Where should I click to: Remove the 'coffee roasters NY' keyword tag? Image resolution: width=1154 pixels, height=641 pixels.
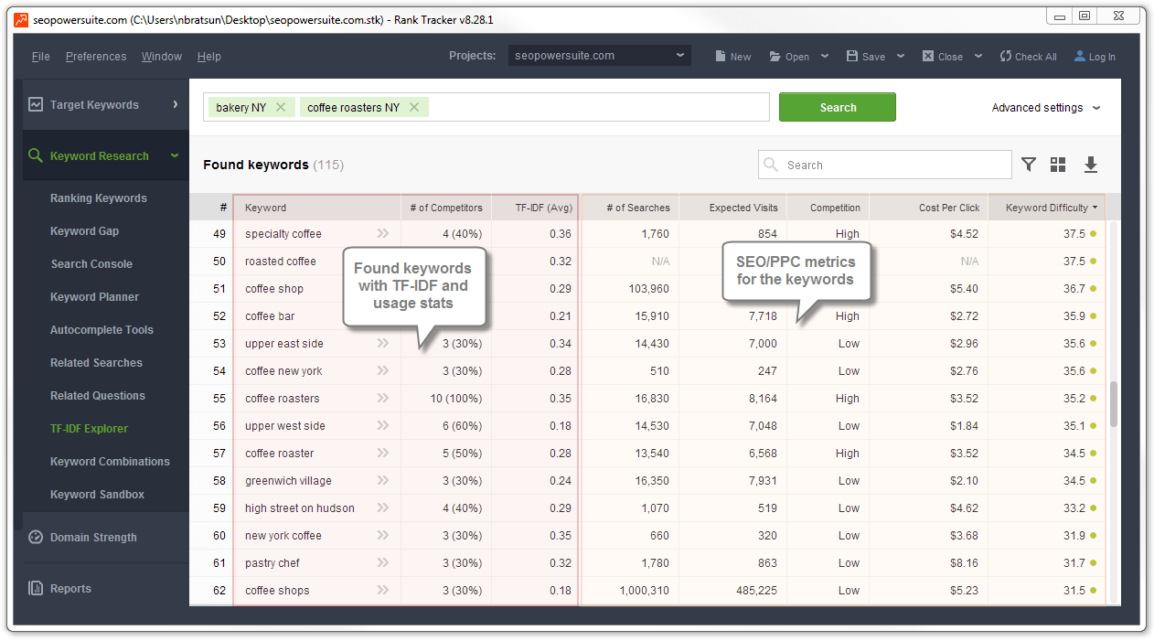(414, 107)
